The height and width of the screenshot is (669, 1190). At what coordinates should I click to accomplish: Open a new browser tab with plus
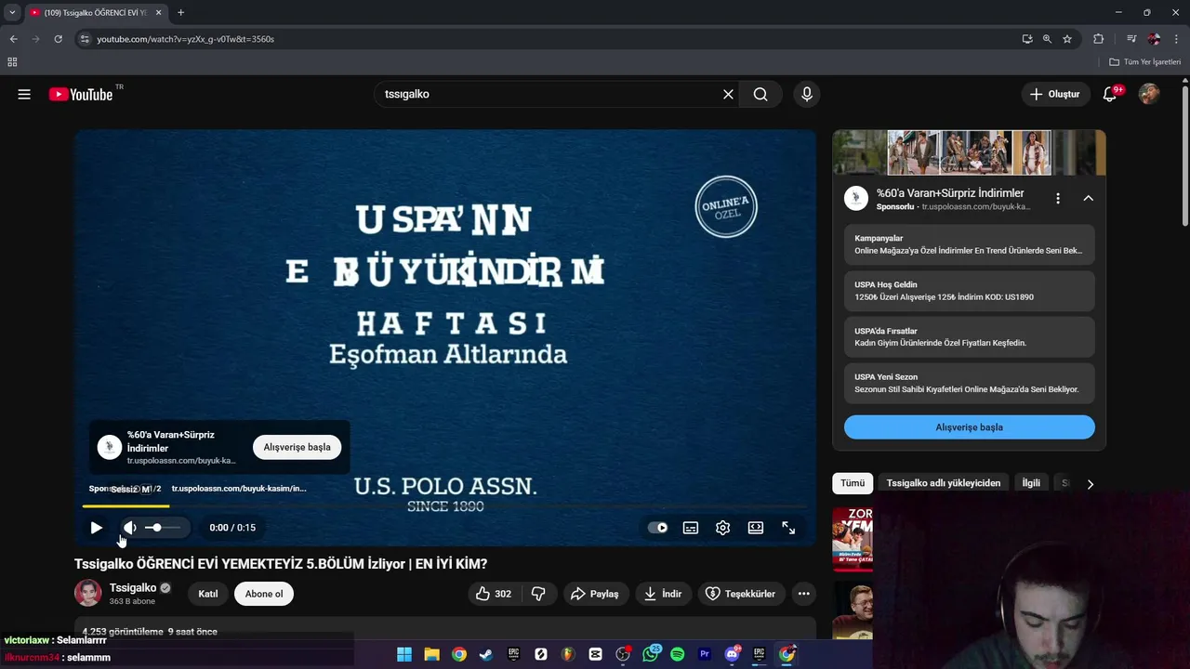pos(180,12)
